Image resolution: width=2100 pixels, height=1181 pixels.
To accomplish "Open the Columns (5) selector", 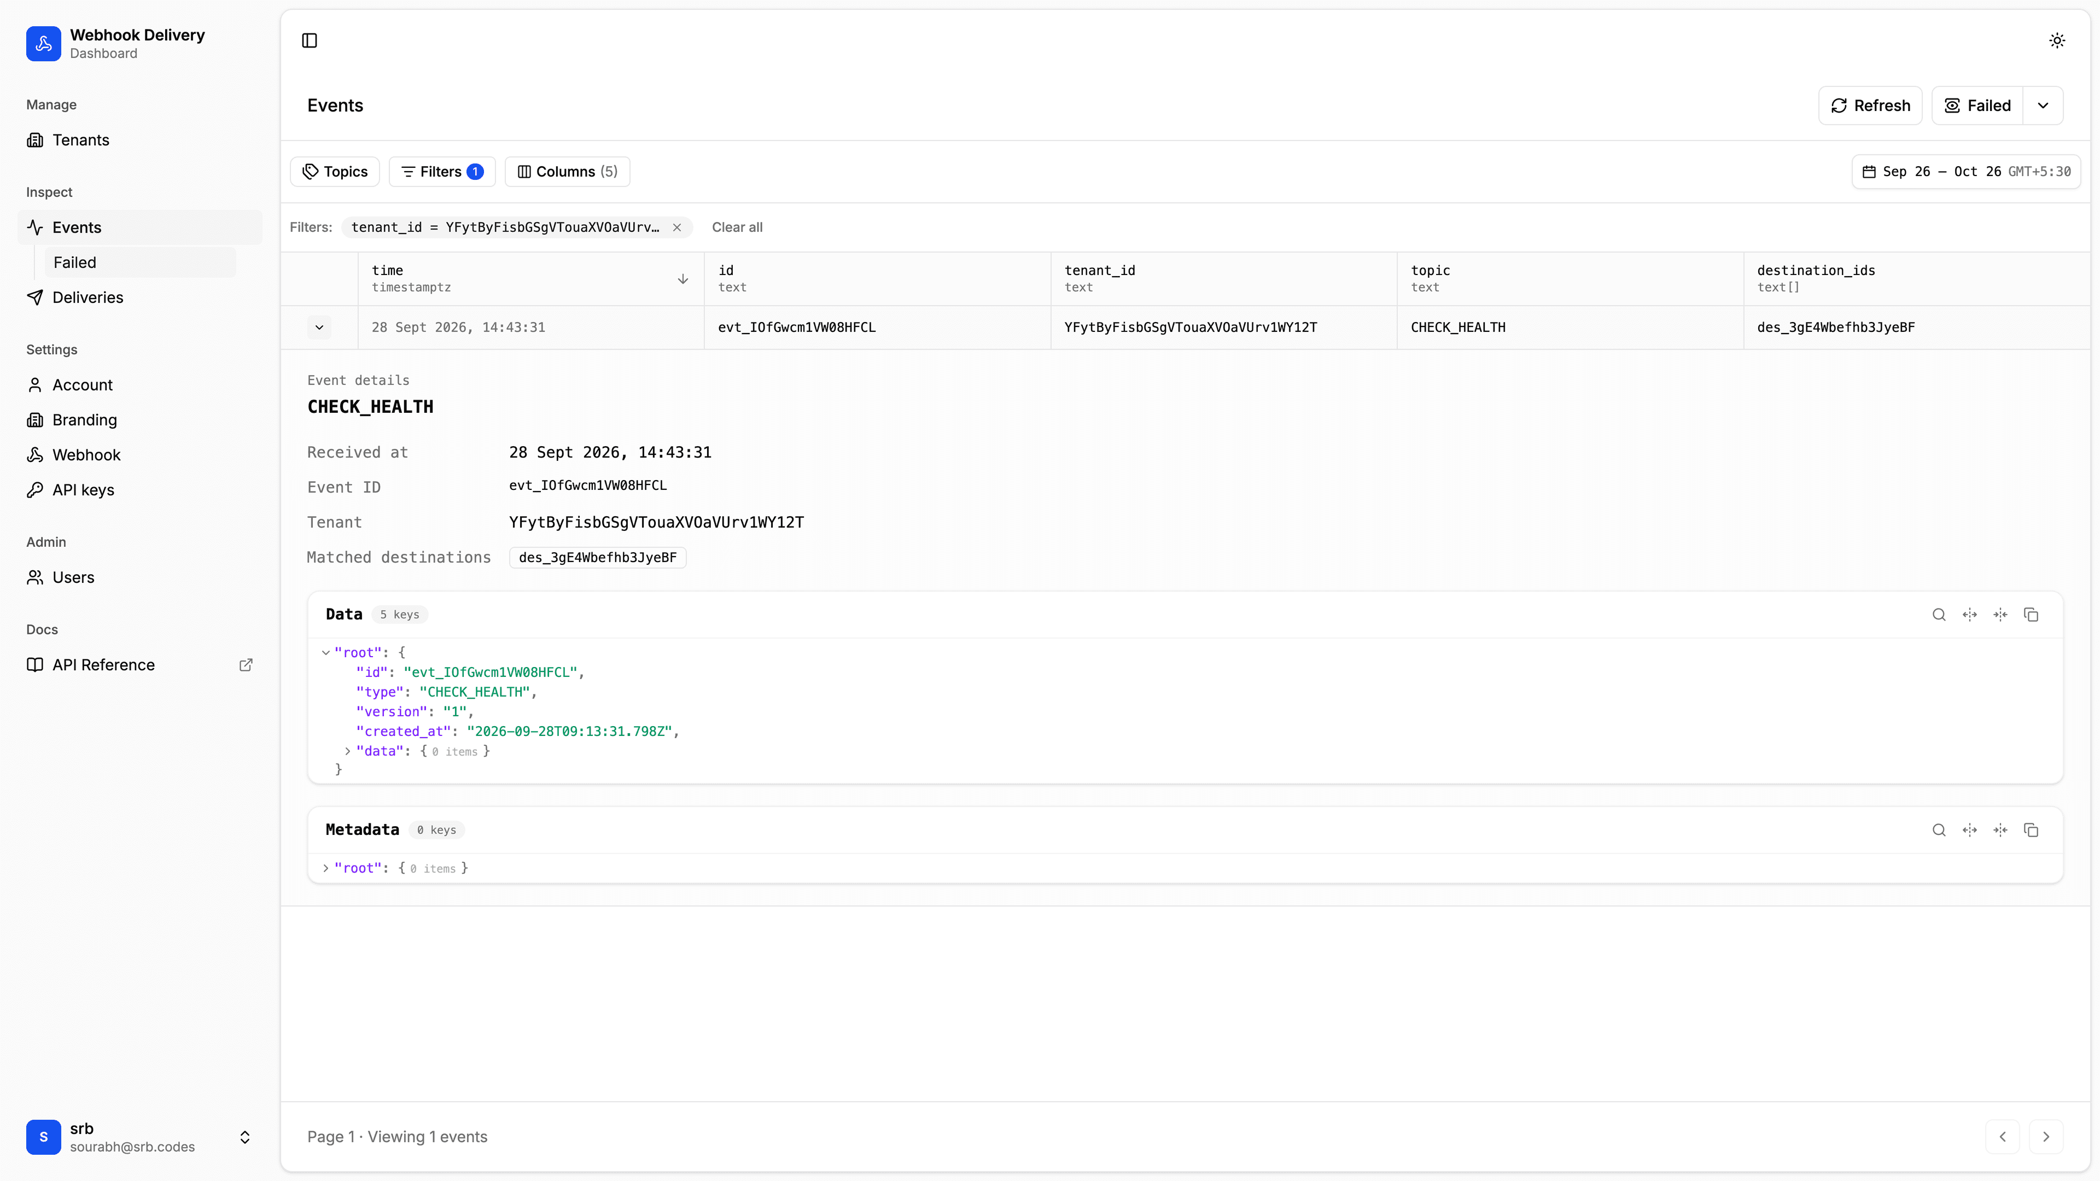I will click(x=568, y=172).
